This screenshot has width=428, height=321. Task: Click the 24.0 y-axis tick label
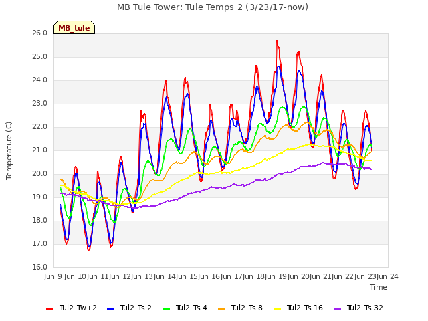click(x=40, y=80)
